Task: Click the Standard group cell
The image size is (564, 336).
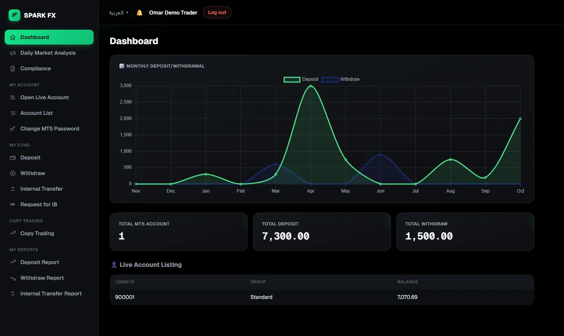Action: pyautogui.click(x=261, y=297)
